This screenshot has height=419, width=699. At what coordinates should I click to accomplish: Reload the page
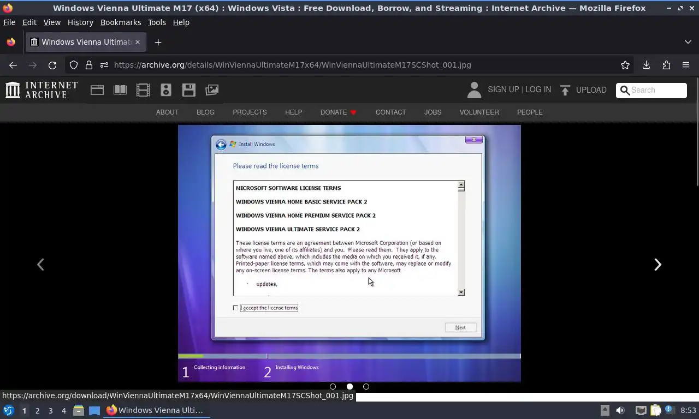point(52,65)
